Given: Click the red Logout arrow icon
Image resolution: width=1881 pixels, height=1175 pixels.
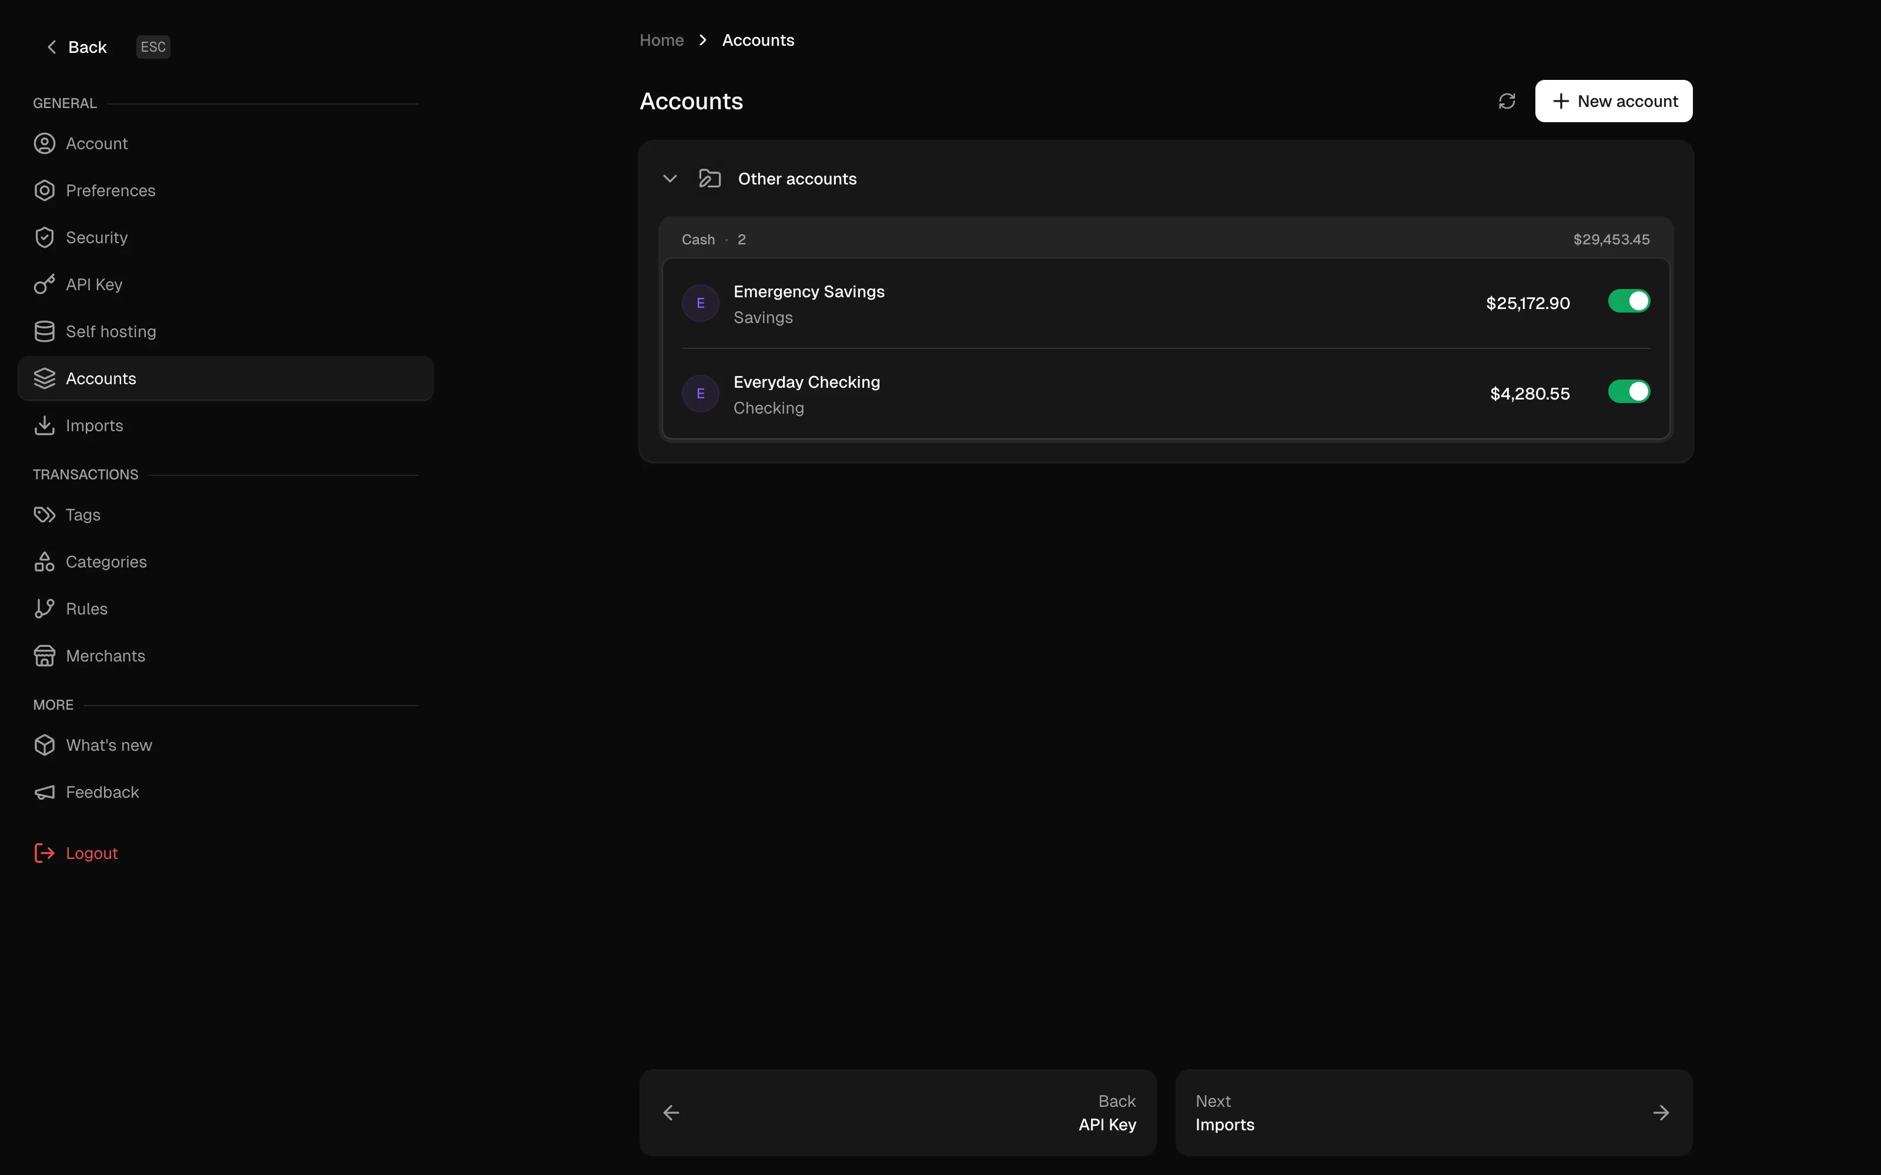Looking at the screenshot, I should 44,853.
